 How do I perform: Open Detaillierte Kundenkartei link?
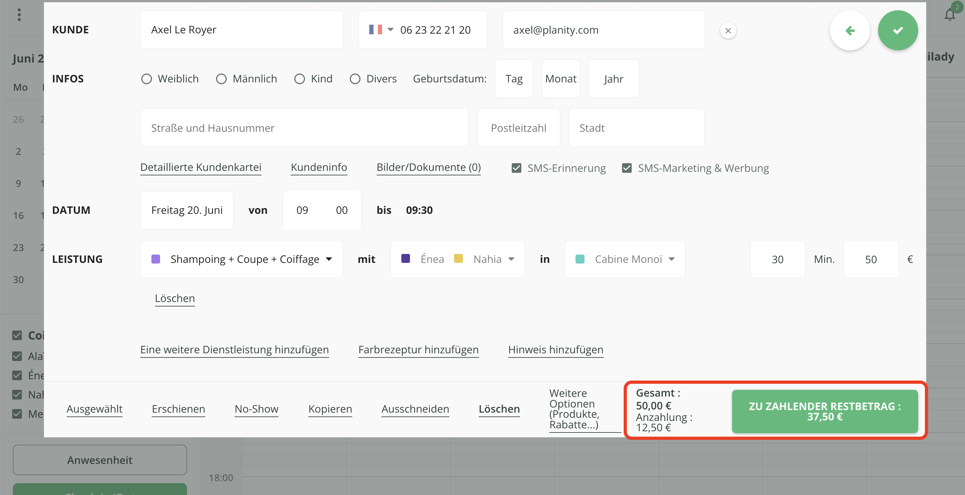pos(201,167)
